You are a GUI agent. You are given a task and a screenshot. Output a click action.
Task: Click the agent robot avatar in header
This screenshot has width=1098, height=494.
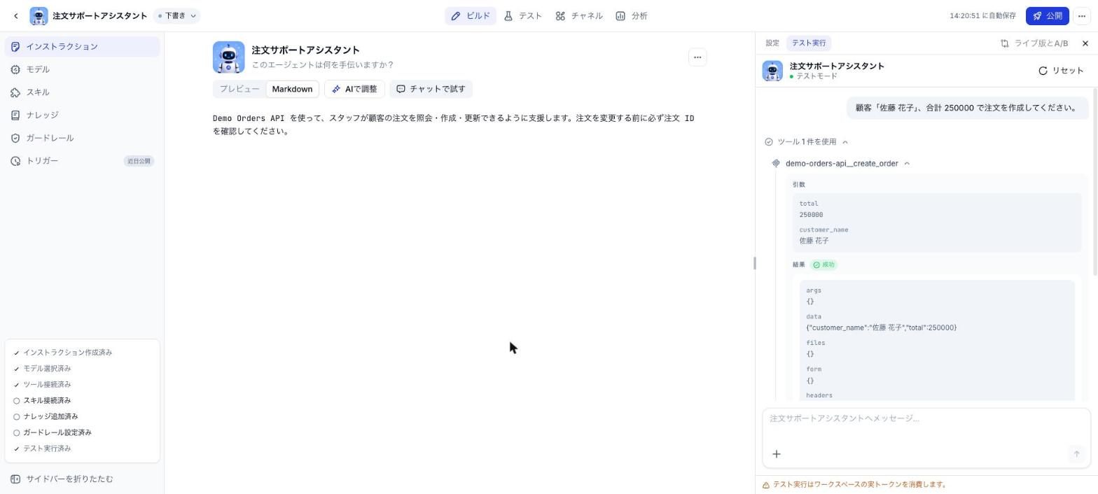tap(39, 15)
